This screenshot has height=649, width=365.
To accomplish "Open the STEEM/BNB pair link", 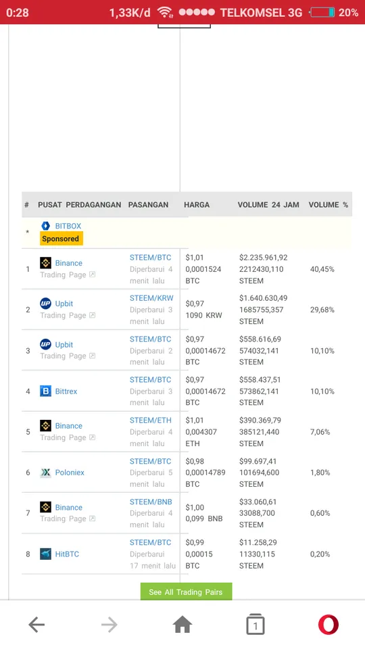I will pyautogui.click(x=151, y=502).
